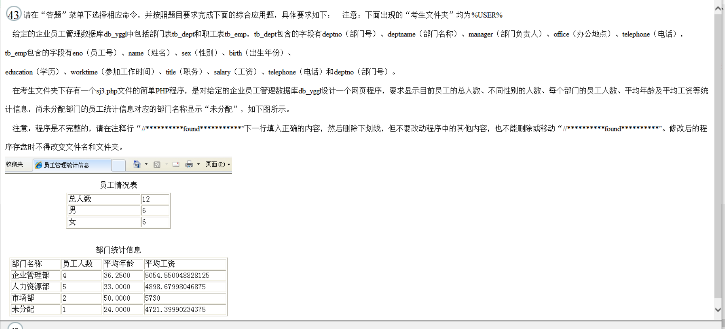Click the 人力资源部 cell
Viewport: 725px width, 329px height.
[36, 287]
